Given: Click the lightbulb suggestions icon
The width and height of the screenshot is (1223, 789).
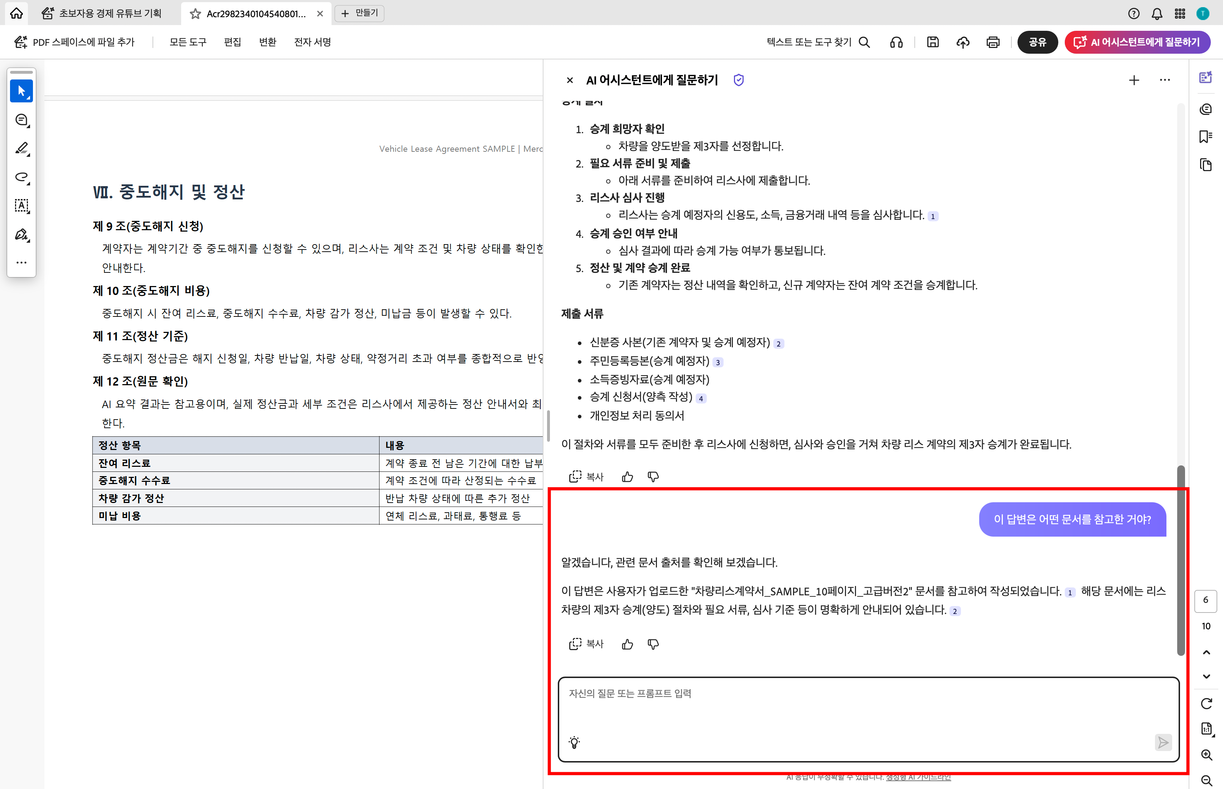Looking at the screenshot, I should (574, 742).
